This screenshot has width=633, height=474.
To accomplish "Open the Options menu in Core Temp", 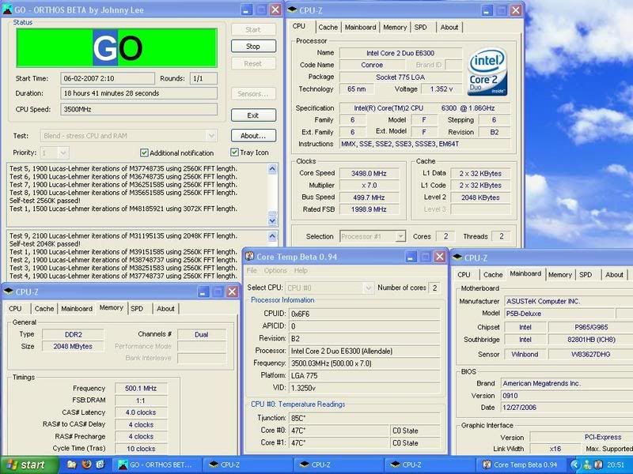I will [275, 270].
